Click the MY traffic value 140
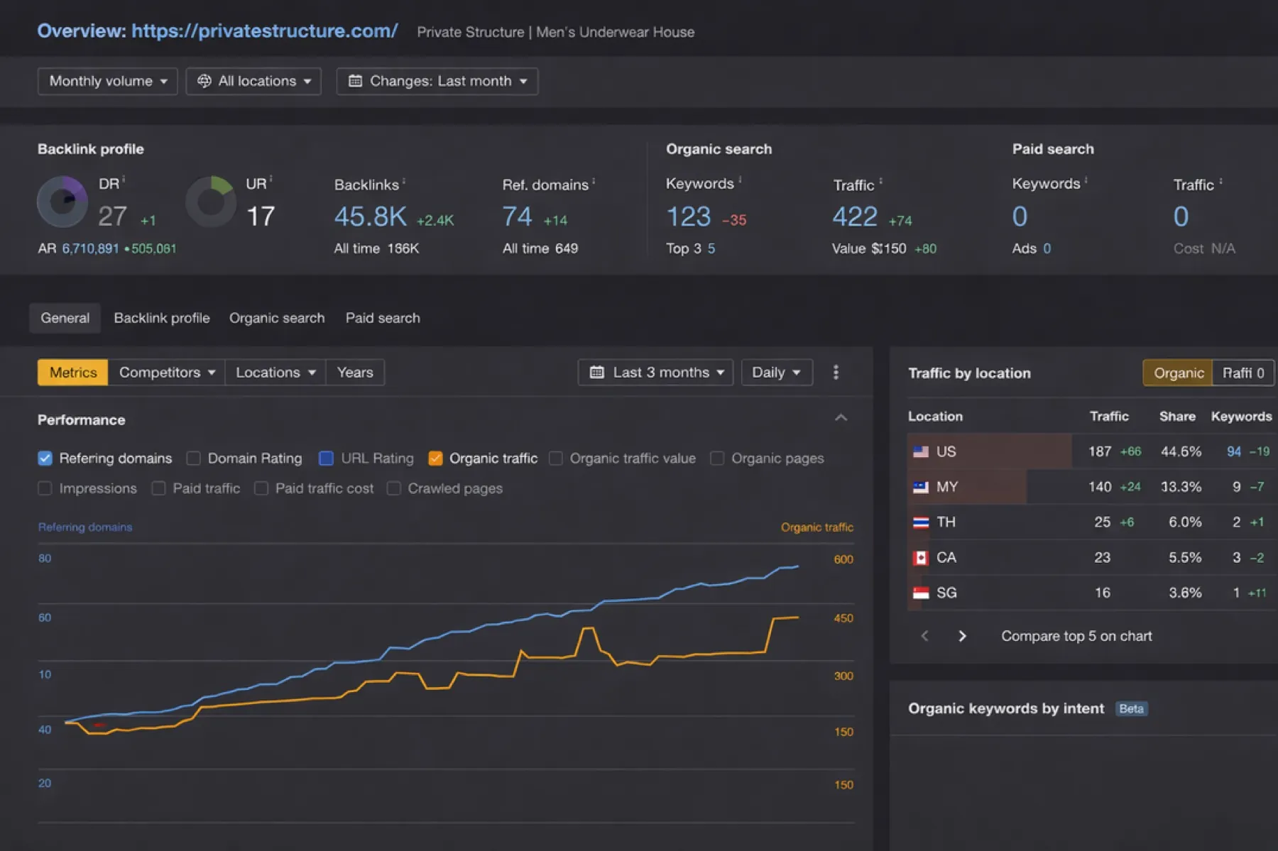 (1100, 487)
